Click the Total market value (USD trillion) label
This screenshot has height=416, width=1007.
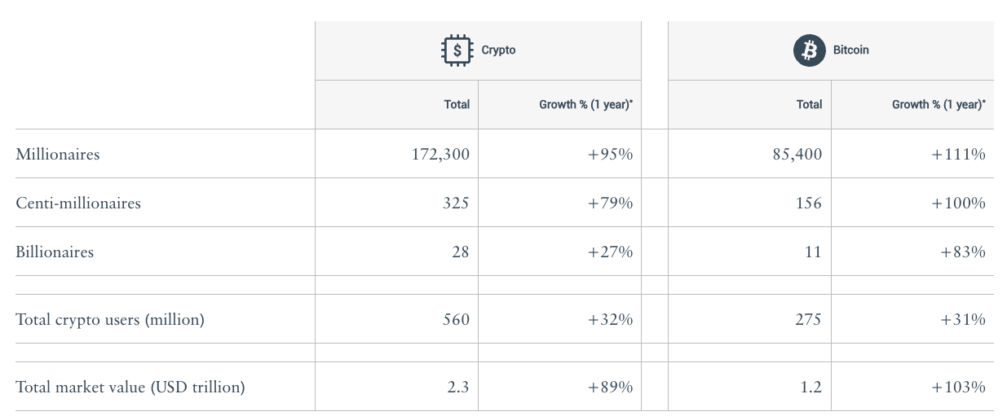[130, 387]
